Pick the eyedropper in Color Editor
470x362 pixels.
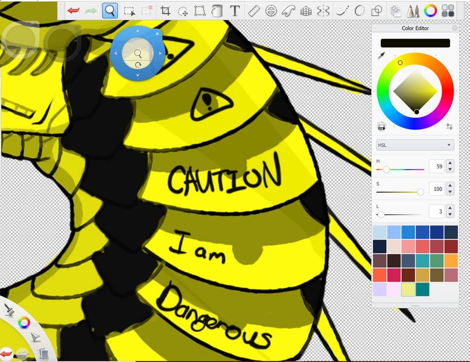click(x=381, y=56)
